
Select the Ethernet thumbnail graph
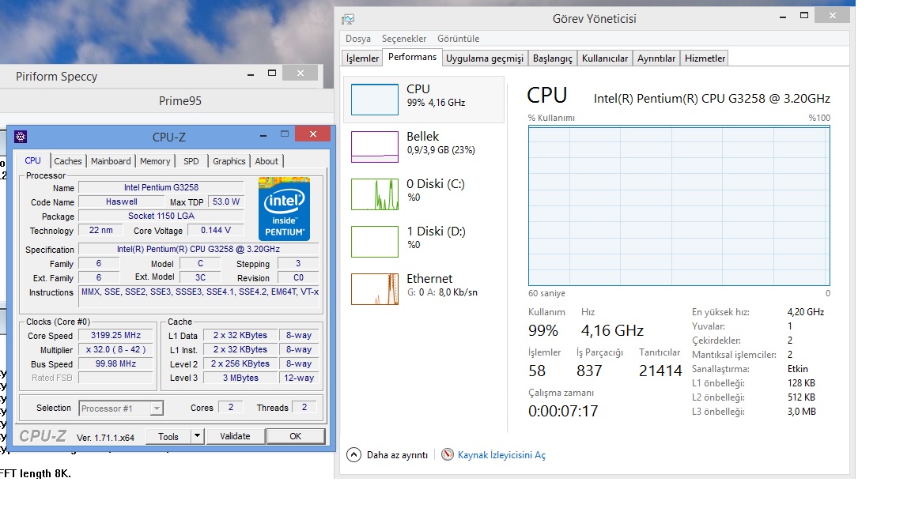(375, 289)
